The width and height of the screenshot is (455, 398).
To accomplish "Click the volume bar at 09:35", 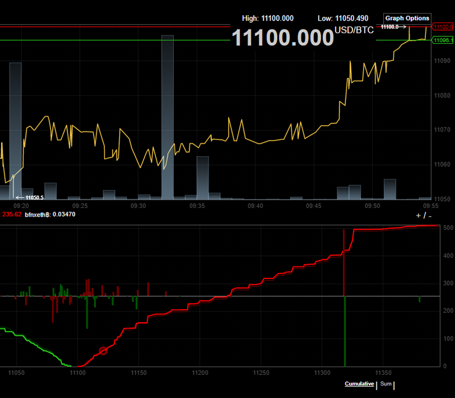I will (203, 178).
